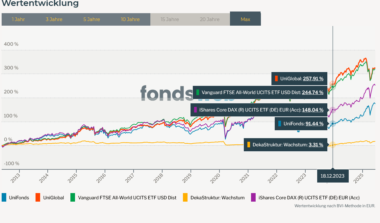This screenshot has width=380, height=223.
Task: Click the 18.12.2023 date marker
Action: click(332, 176)
